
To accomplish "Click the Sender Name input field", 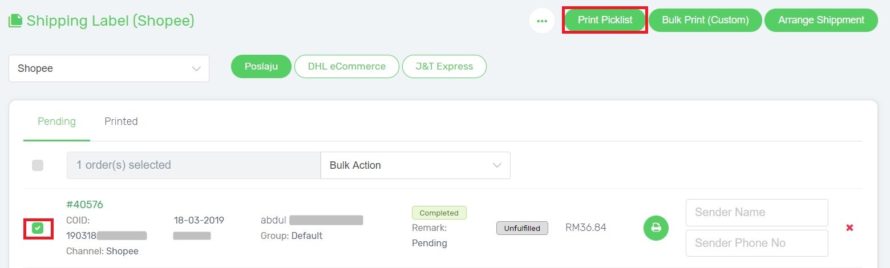I will click(x=756, y=213).
